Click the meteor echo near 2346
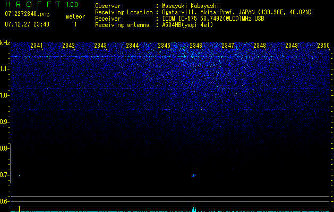334x212 pixels. pyautogui.click(x=194, y=176)
